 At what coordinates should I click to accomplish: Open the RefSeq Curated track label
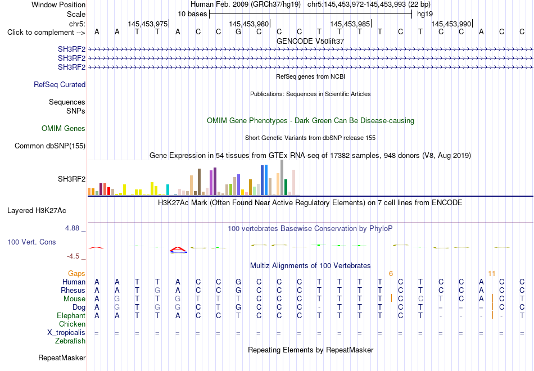tap(60, 84)
